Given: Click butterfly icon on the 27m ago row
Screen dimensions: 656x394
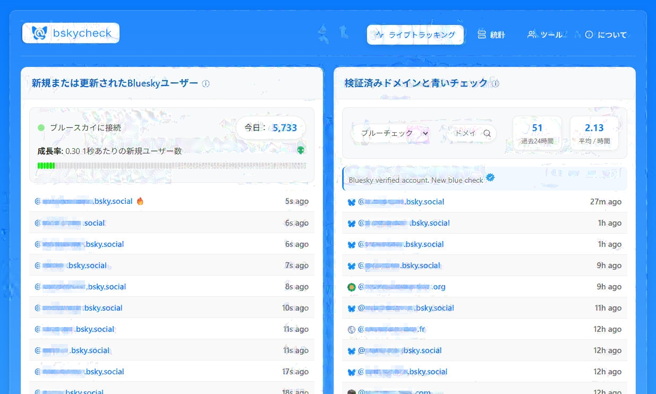Looking at the screenshot, I should [x=351, y=202].
